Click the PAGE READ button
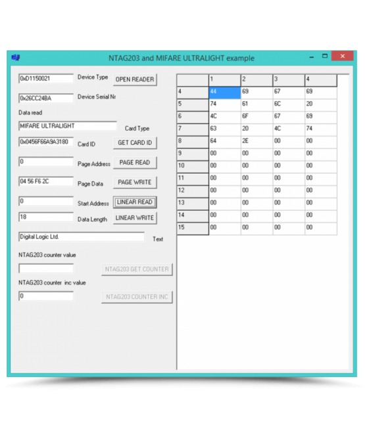This screenshot has height=427, width=365. point(135,162)
